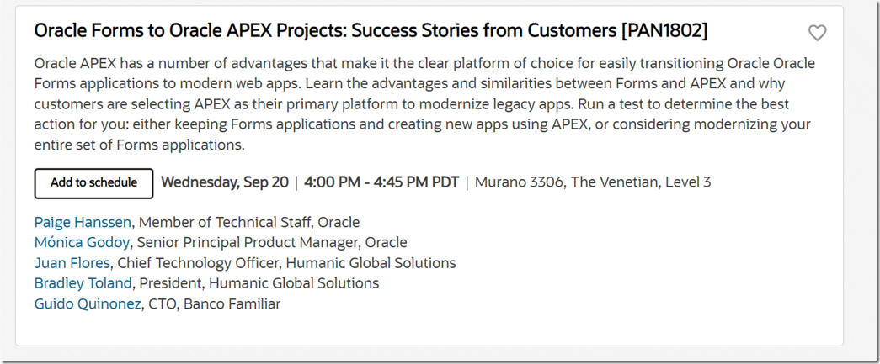
Task: Open Paige Hanssen's speaker profile
Action: 83,223
